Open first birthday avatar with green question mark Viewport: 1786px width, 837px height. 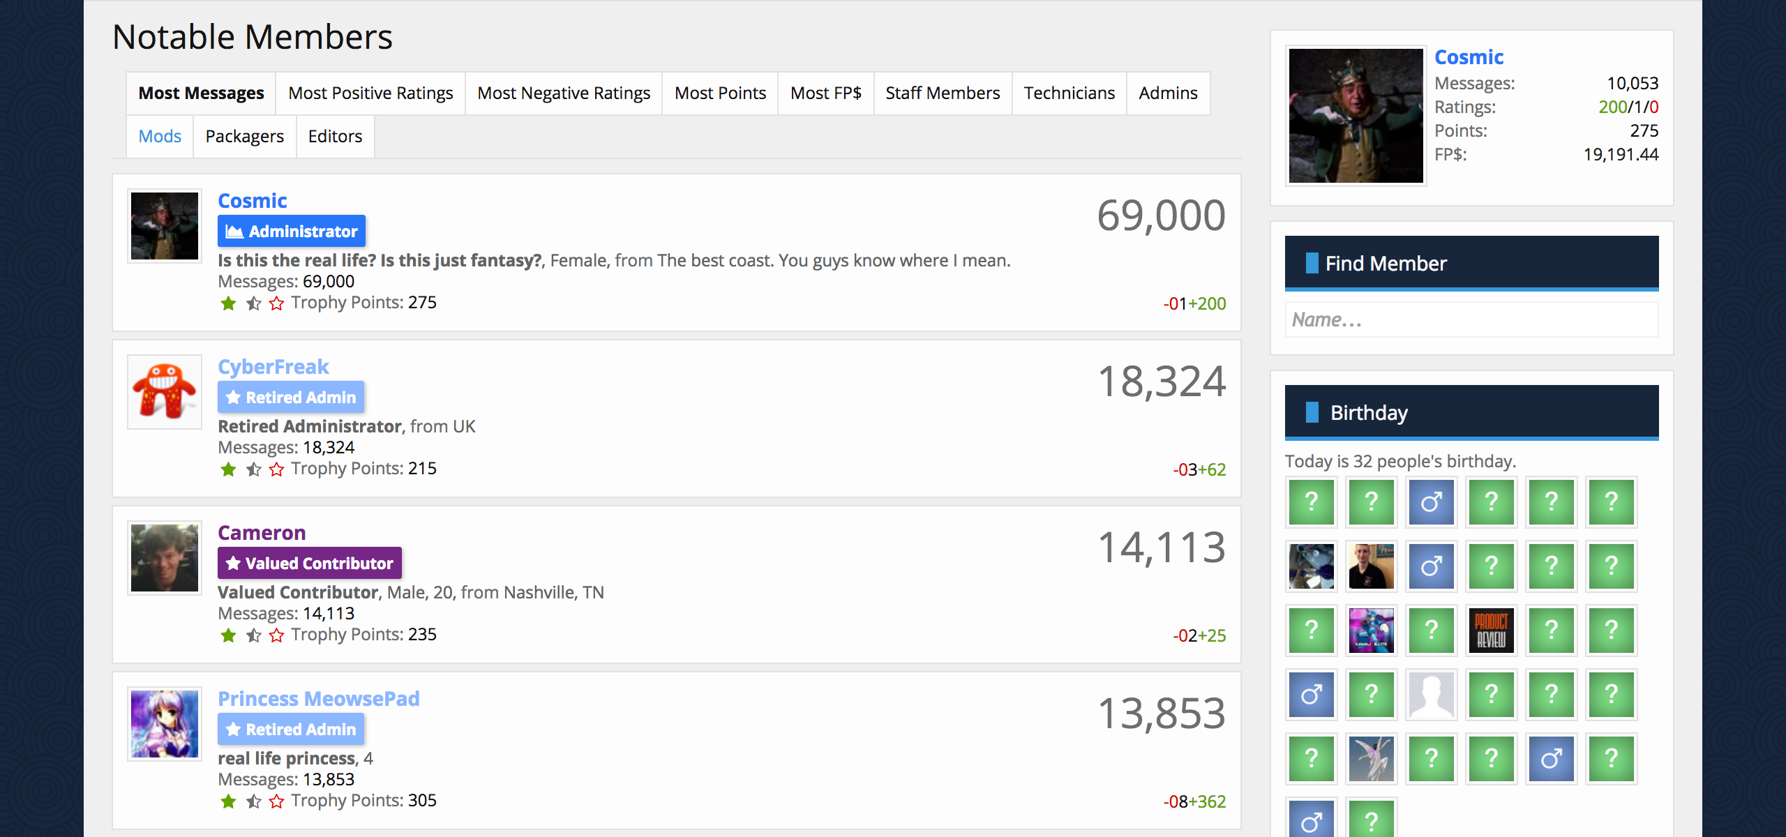(x=1312, y=502)
